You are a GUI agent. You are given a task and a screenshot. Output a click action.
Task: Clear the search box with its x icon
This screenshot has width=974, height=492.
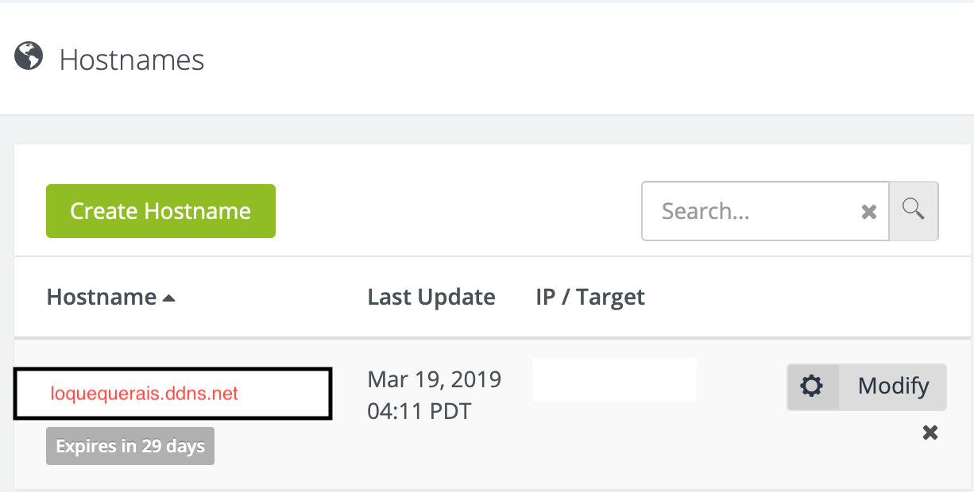(x=869, y=212)
